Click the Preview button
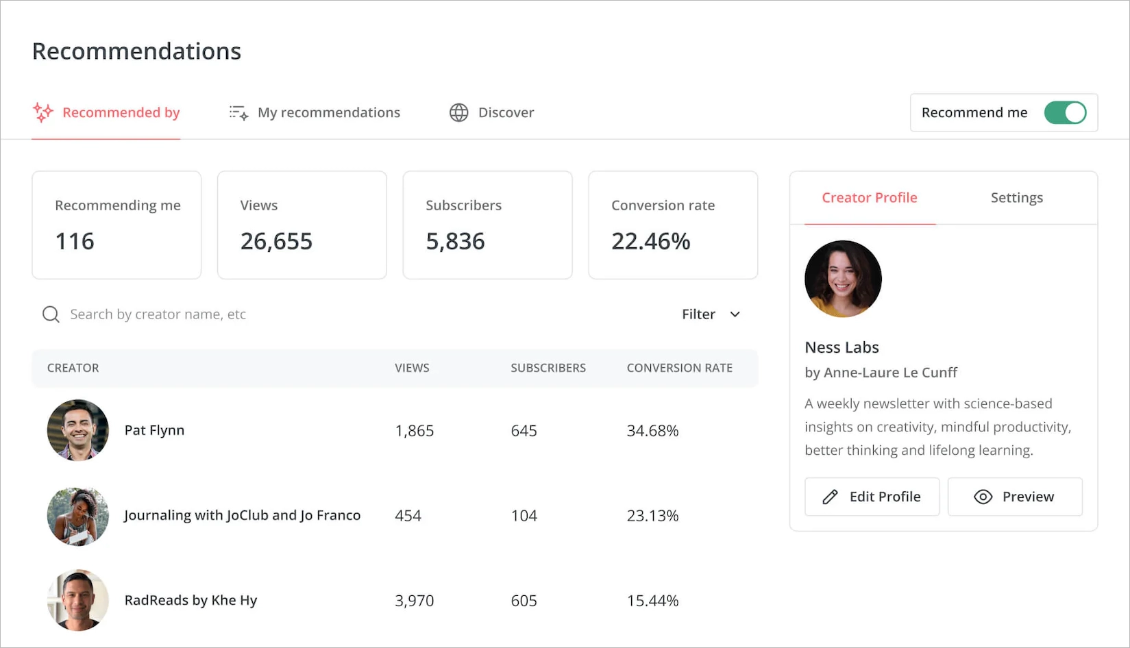Screen dimensions: 1130x648 (x=1015, y=496)
